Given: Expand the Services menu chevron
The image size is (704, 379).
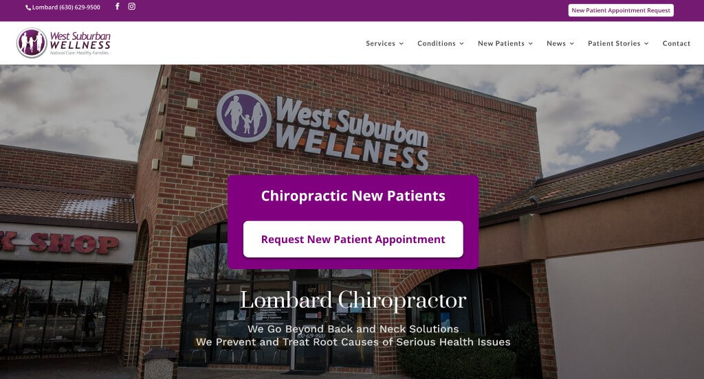Looking at the screenshot, I should coord(401,43).
